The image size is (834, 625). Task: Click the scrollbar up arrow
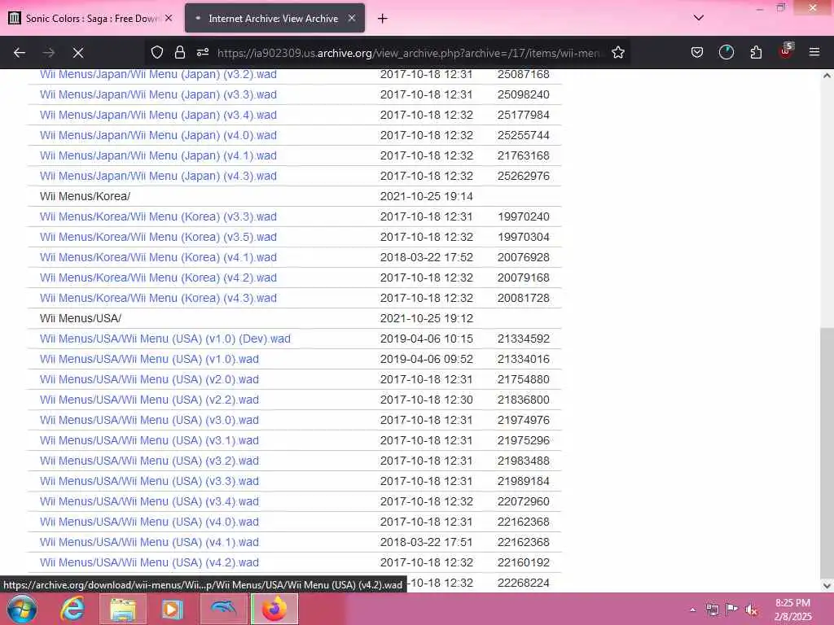(x=827, y=76)
